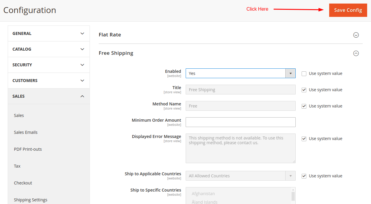Click the Minimum Order Amount label
The height and width of the screenshot is (204, 371).
click(156, 120)
